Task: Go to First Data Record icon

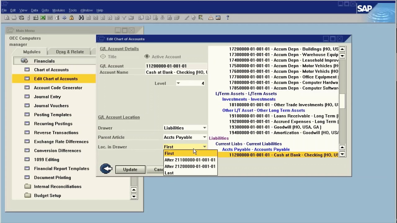Action: point(96,18)
